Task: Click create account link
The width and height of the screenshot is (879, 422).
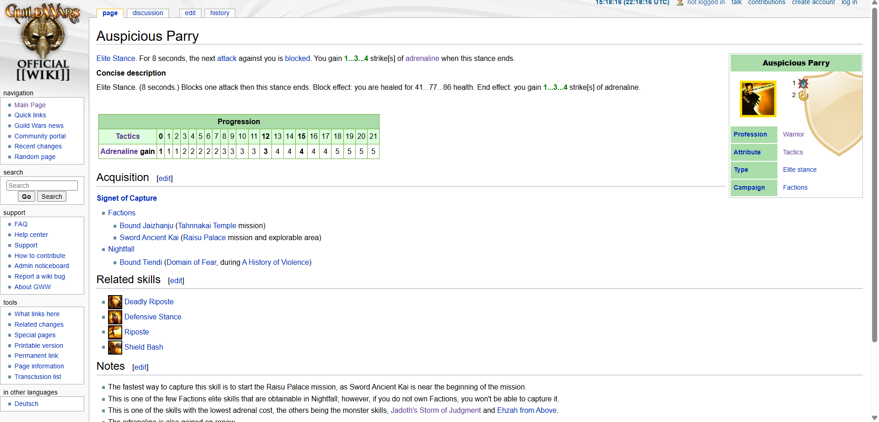Action: click(x=813, y=2)
